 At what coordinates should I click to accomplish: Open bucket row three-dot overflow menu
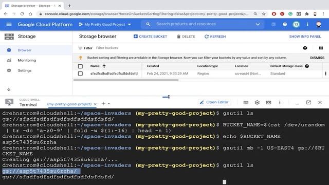click(x=325, y=73)
